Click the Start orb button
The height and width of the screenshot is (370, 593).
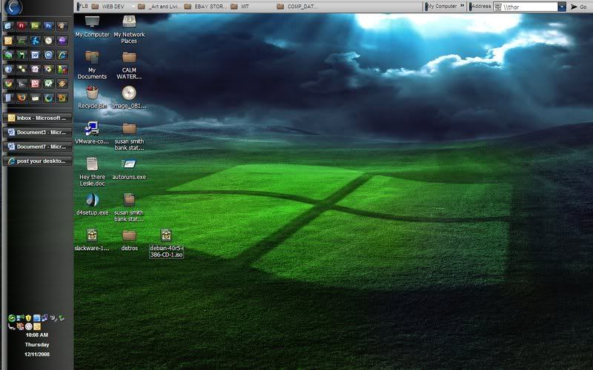click(x=13, y=7)
